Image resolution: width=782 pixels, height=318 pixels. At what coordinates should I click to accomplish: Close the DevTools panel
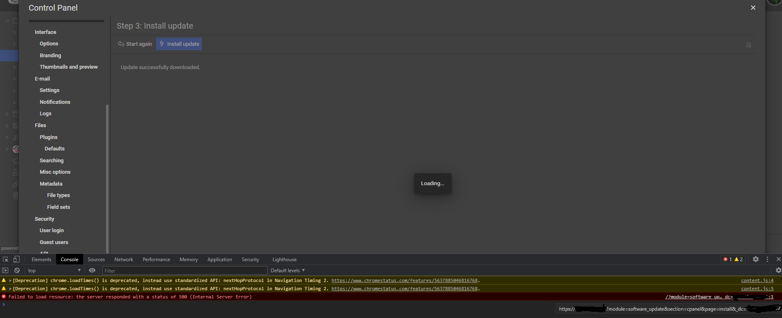click(x=778, y=260)
